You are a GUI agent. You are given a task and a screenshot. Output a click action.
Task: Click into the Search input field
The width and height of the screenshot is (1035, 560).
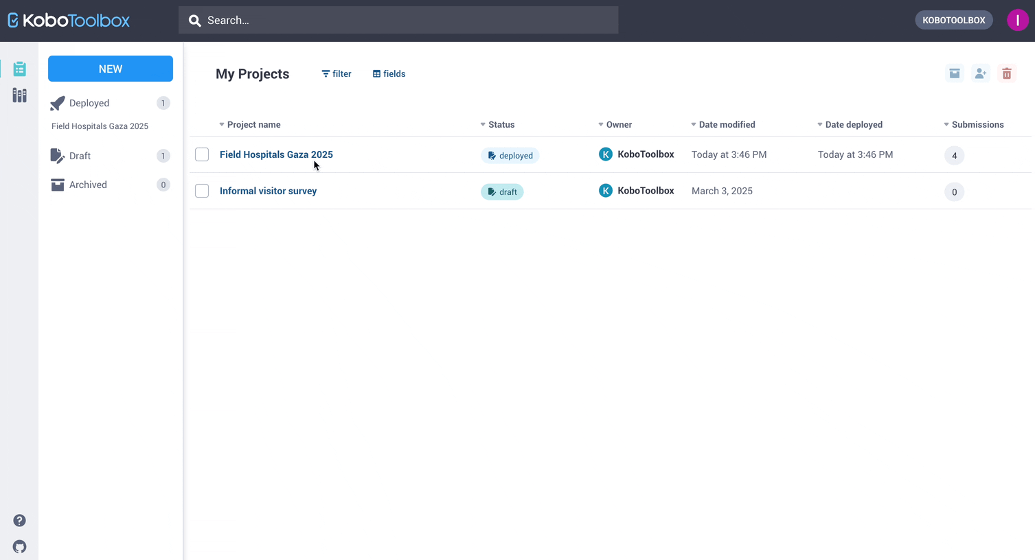click(398, 21)
